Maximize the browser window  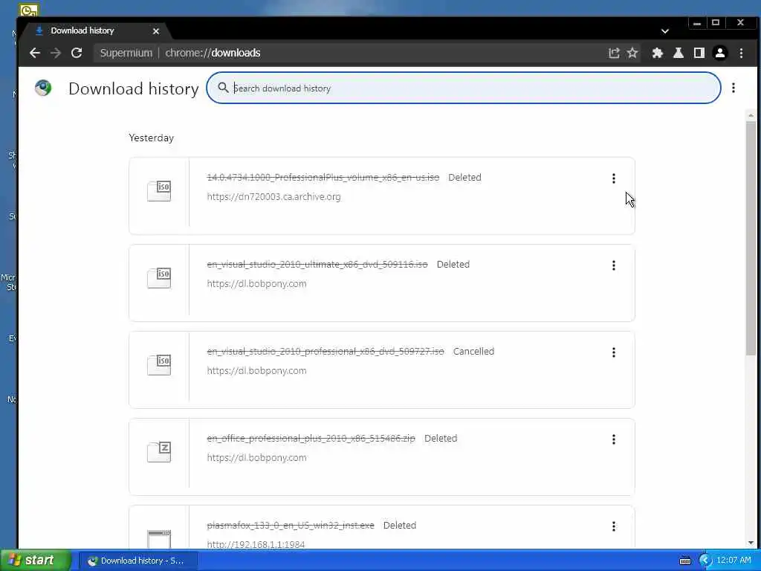[x=716, y=23]
